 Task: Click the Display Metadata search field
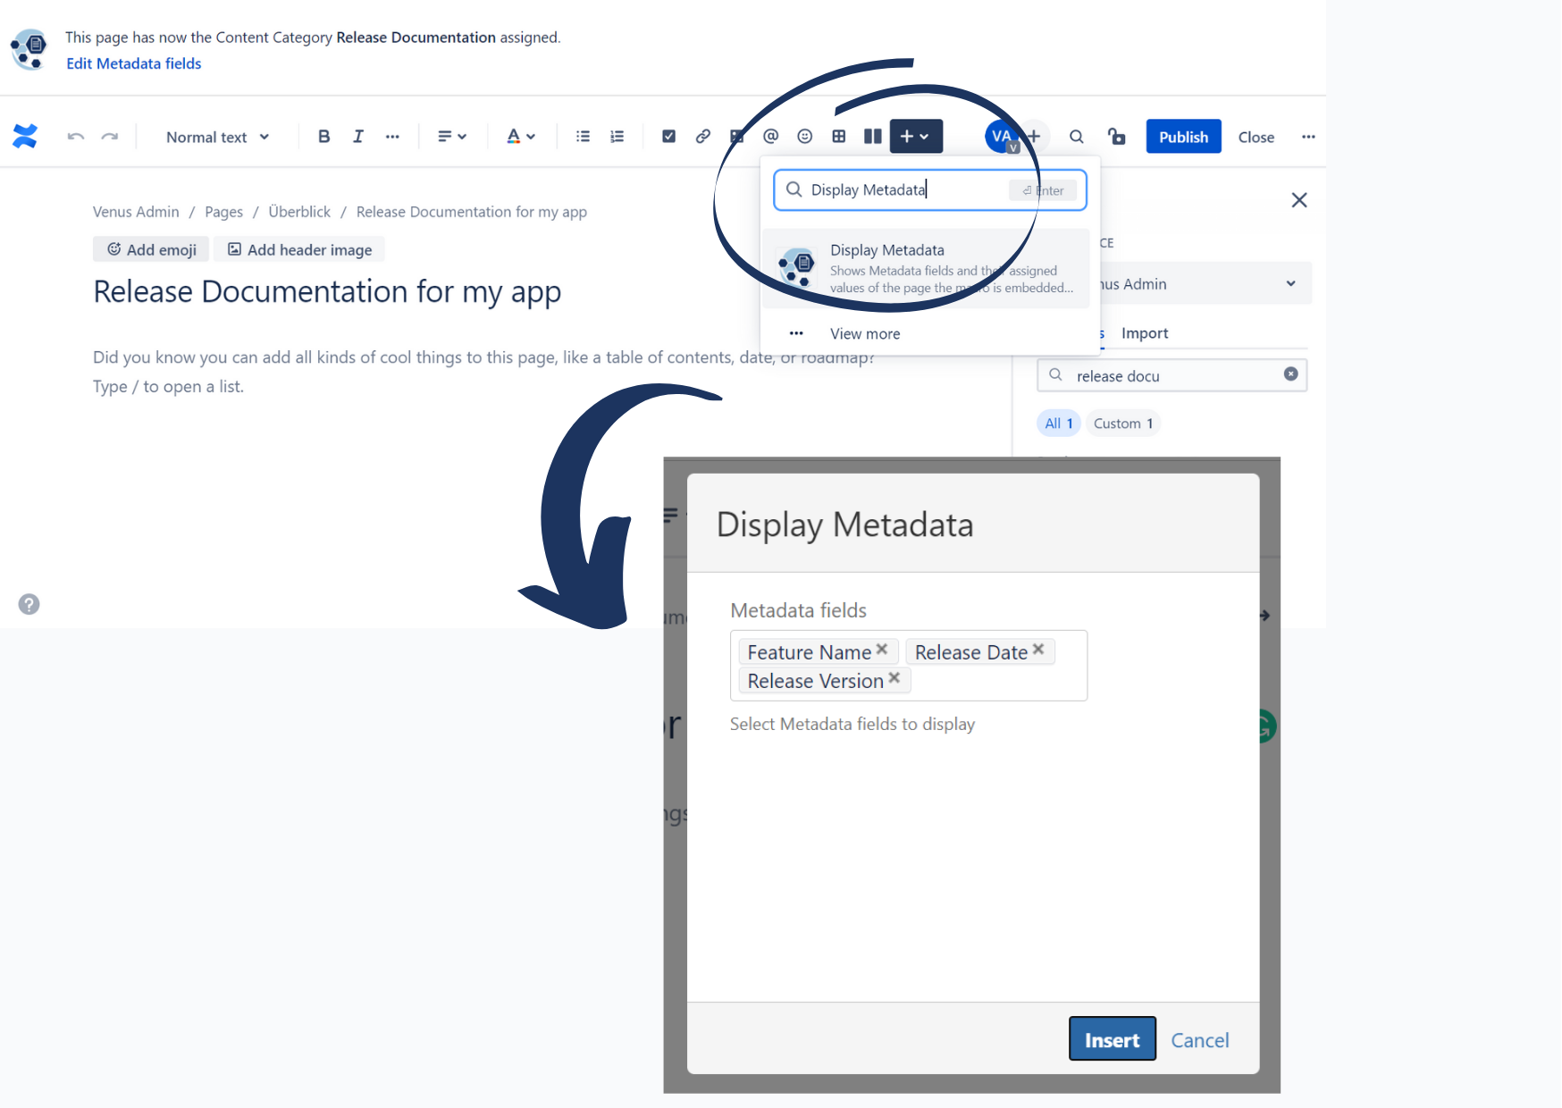tap(907, 190)
